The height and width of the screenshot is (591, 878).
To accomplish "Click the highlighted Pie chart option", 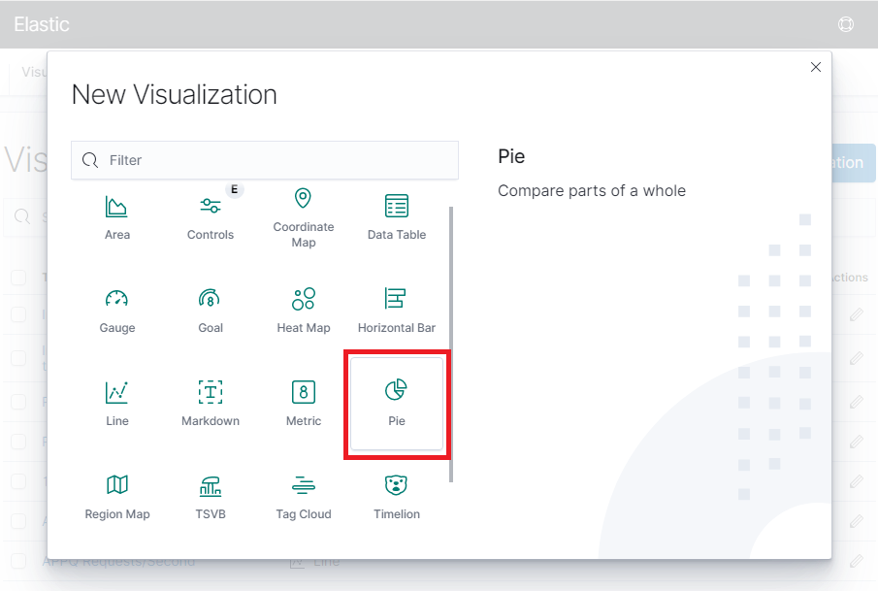I will click(x=397, y=403).
